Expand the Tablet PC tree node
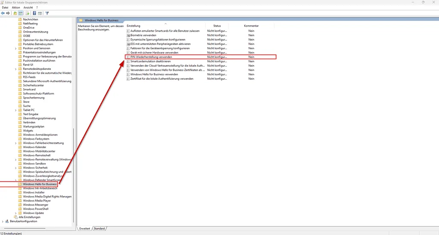439x235 pixels. coord(16,110)
